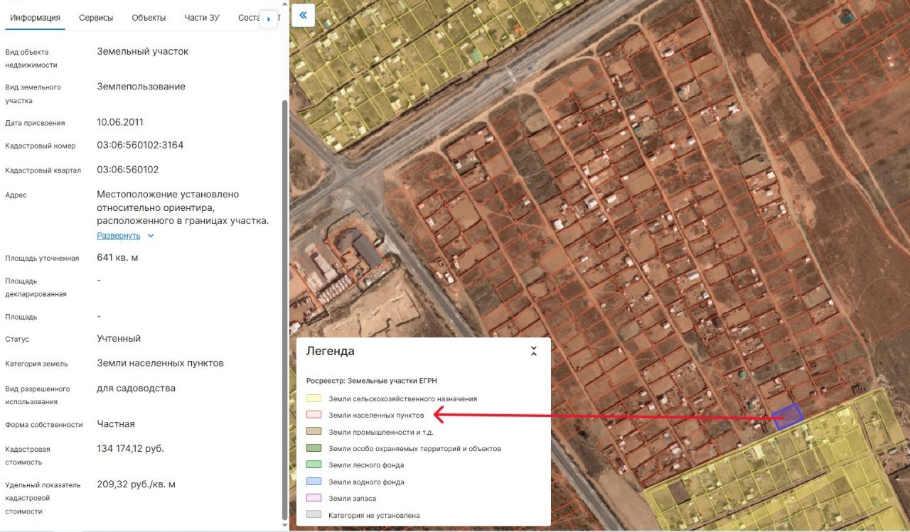Click the Земли особо охраняемых территорий swatch
This screenshot has width=910, height=532.
[x=314, y=448]
